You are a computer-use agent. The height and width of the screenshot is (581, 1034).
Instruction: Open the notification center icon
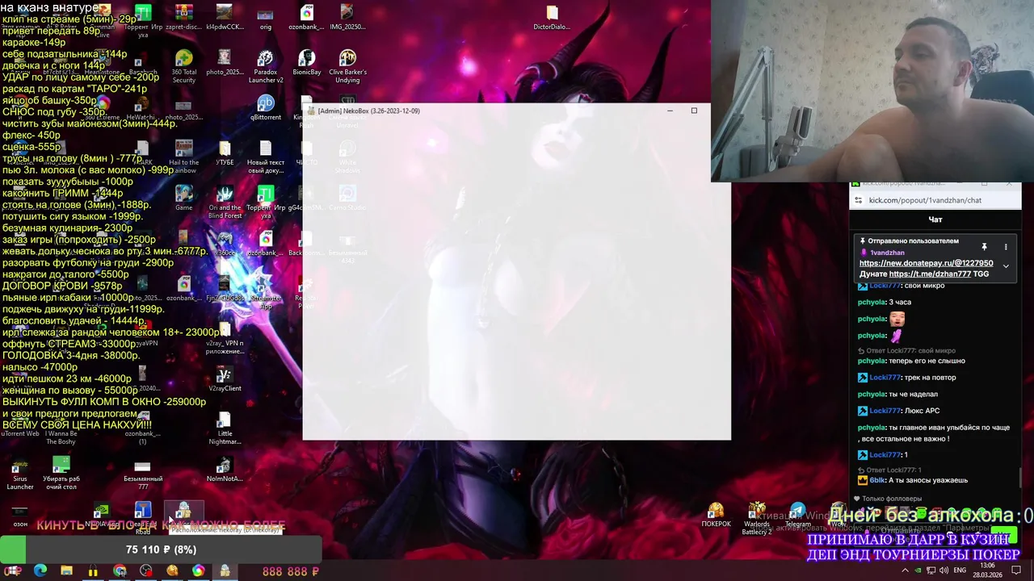(x=1017, y=571)
